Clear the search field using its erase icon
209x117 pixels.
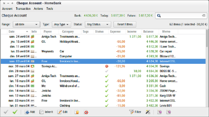click(203, 16)
